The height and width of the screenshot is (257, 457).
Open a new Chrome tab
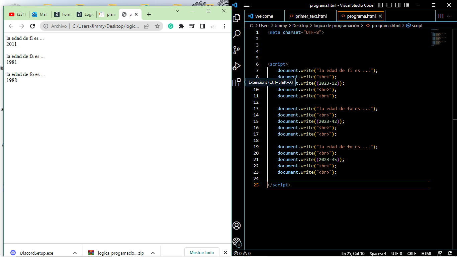(x=149, y=14)
